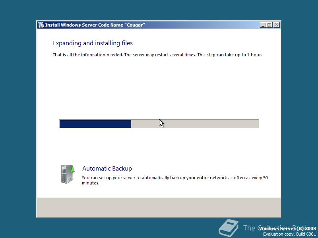Click the title text Install Windows Server Code Name "Cougar"
This screenshot has width=318, height=238.
[x=95, y=25]
